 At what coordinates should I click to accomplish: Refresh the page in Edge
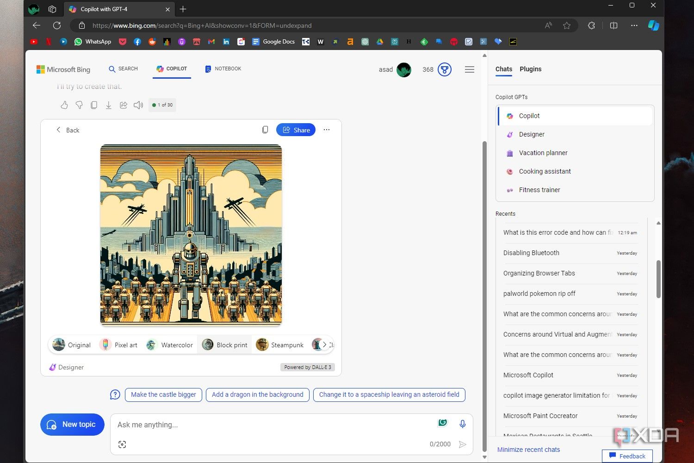click(57, 25)
